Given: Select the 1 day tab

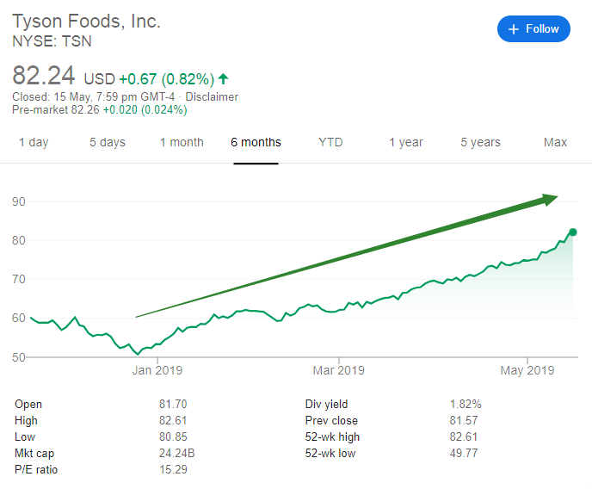Looking at the screenshot, I should (x=34, y=142).
